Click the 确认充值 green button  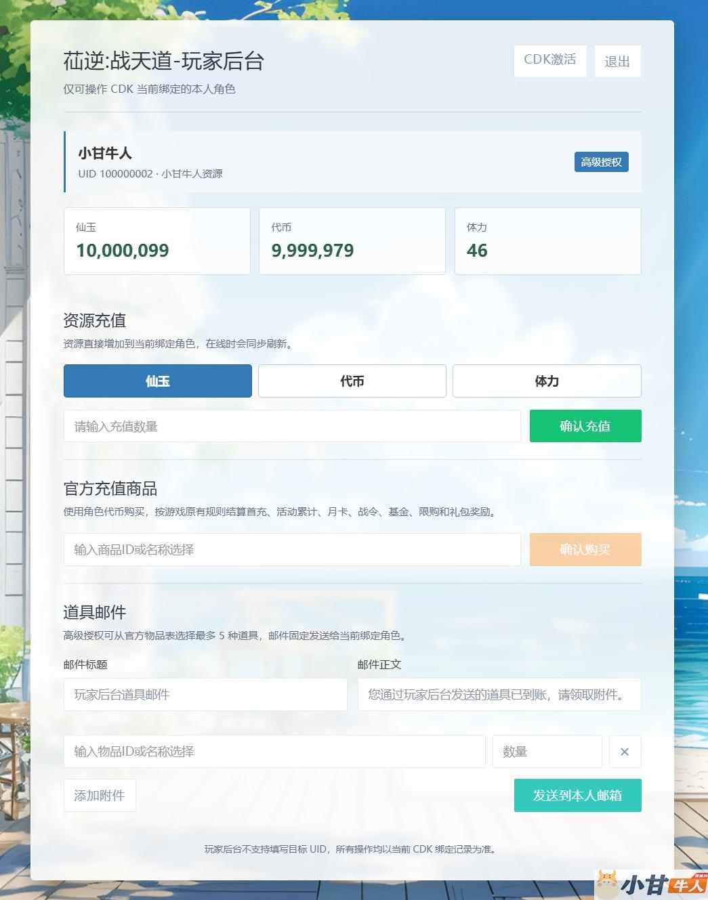coord(585,426)
